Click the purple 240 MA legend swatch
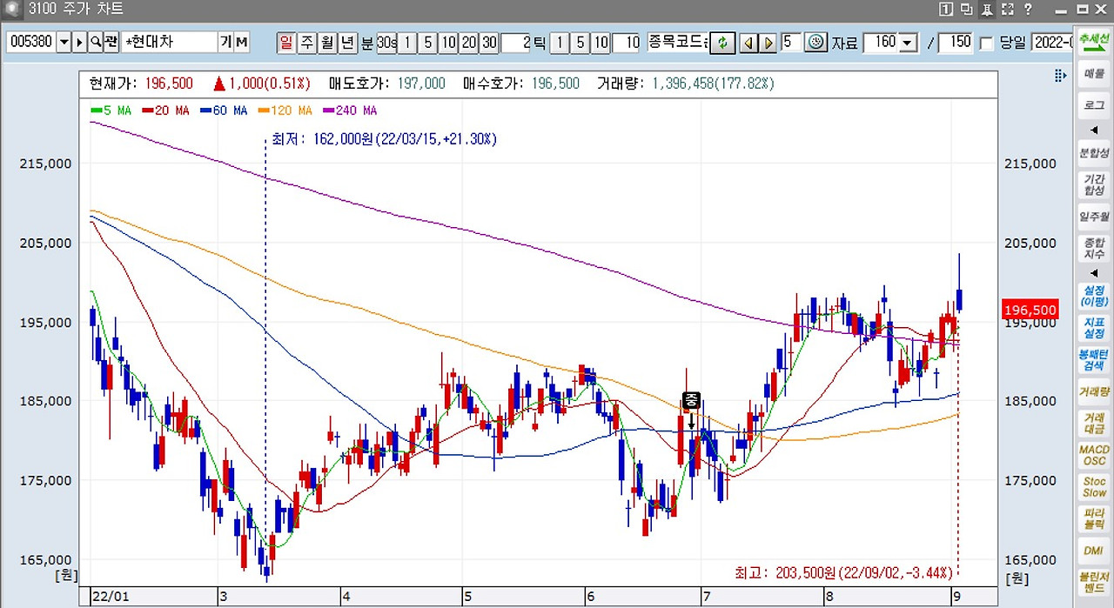Screen dimensions: 1114x608 tap(329, 110)
